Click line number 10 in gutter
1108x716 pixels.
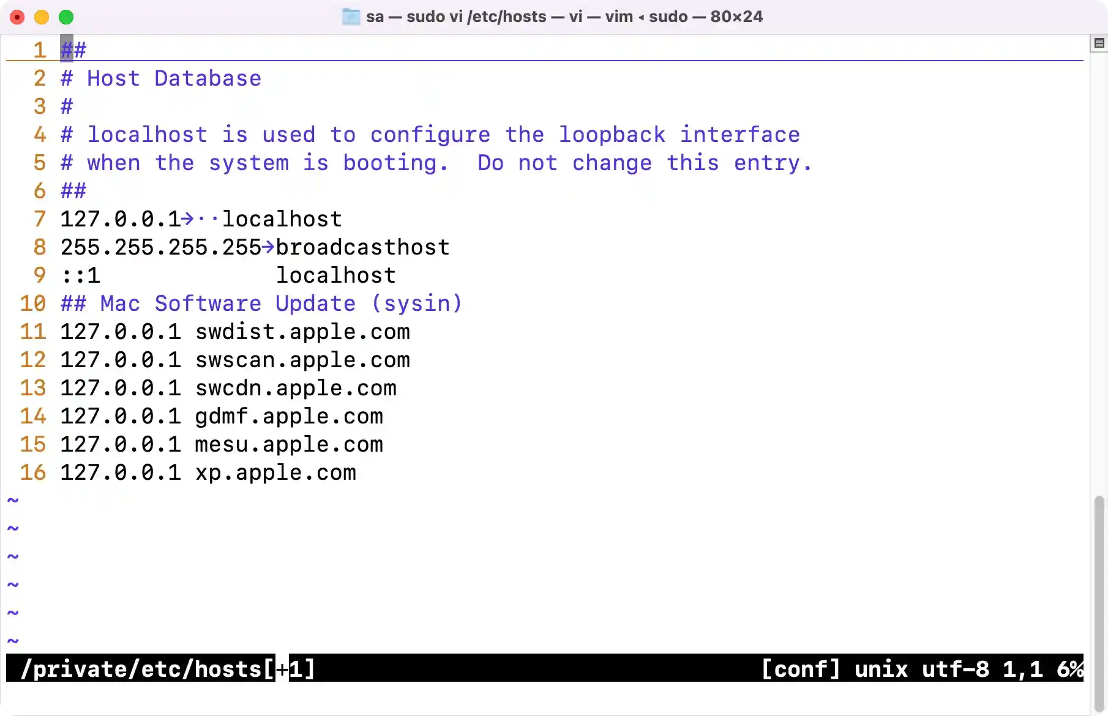pyautogui.click(x=33, y=304)
